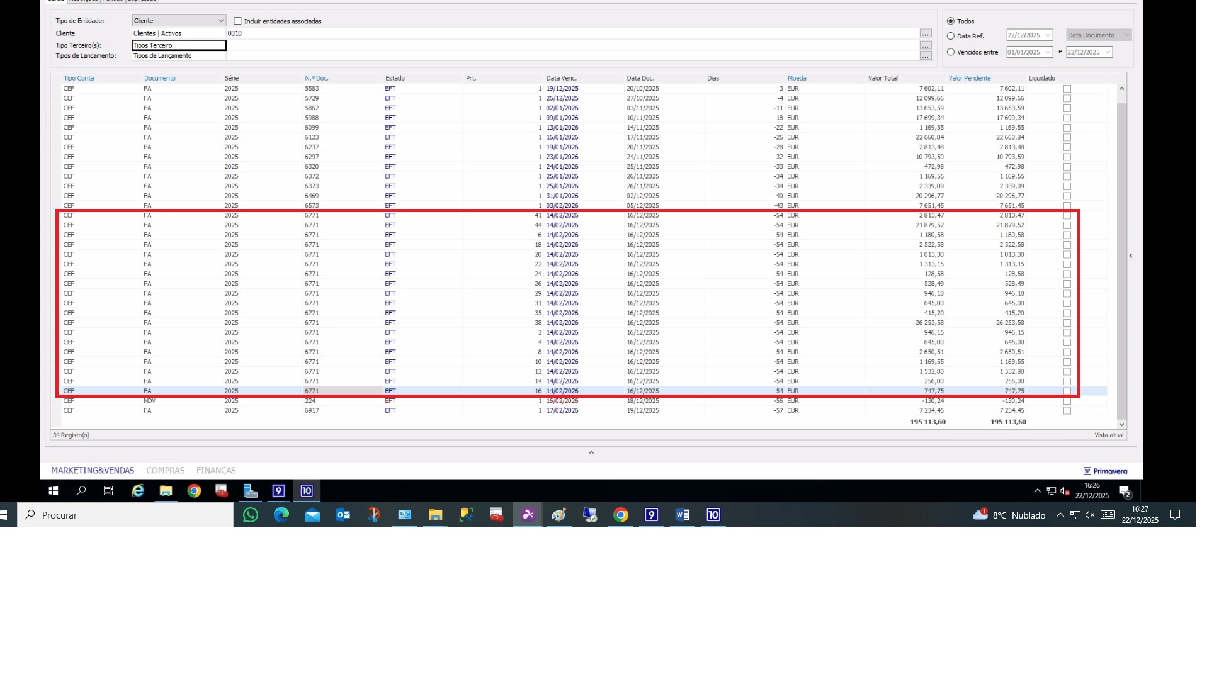Click the Tipos Terceiro input field
Image resolution: width=1219 pixels, height=691 pixels.
[179, 45]
